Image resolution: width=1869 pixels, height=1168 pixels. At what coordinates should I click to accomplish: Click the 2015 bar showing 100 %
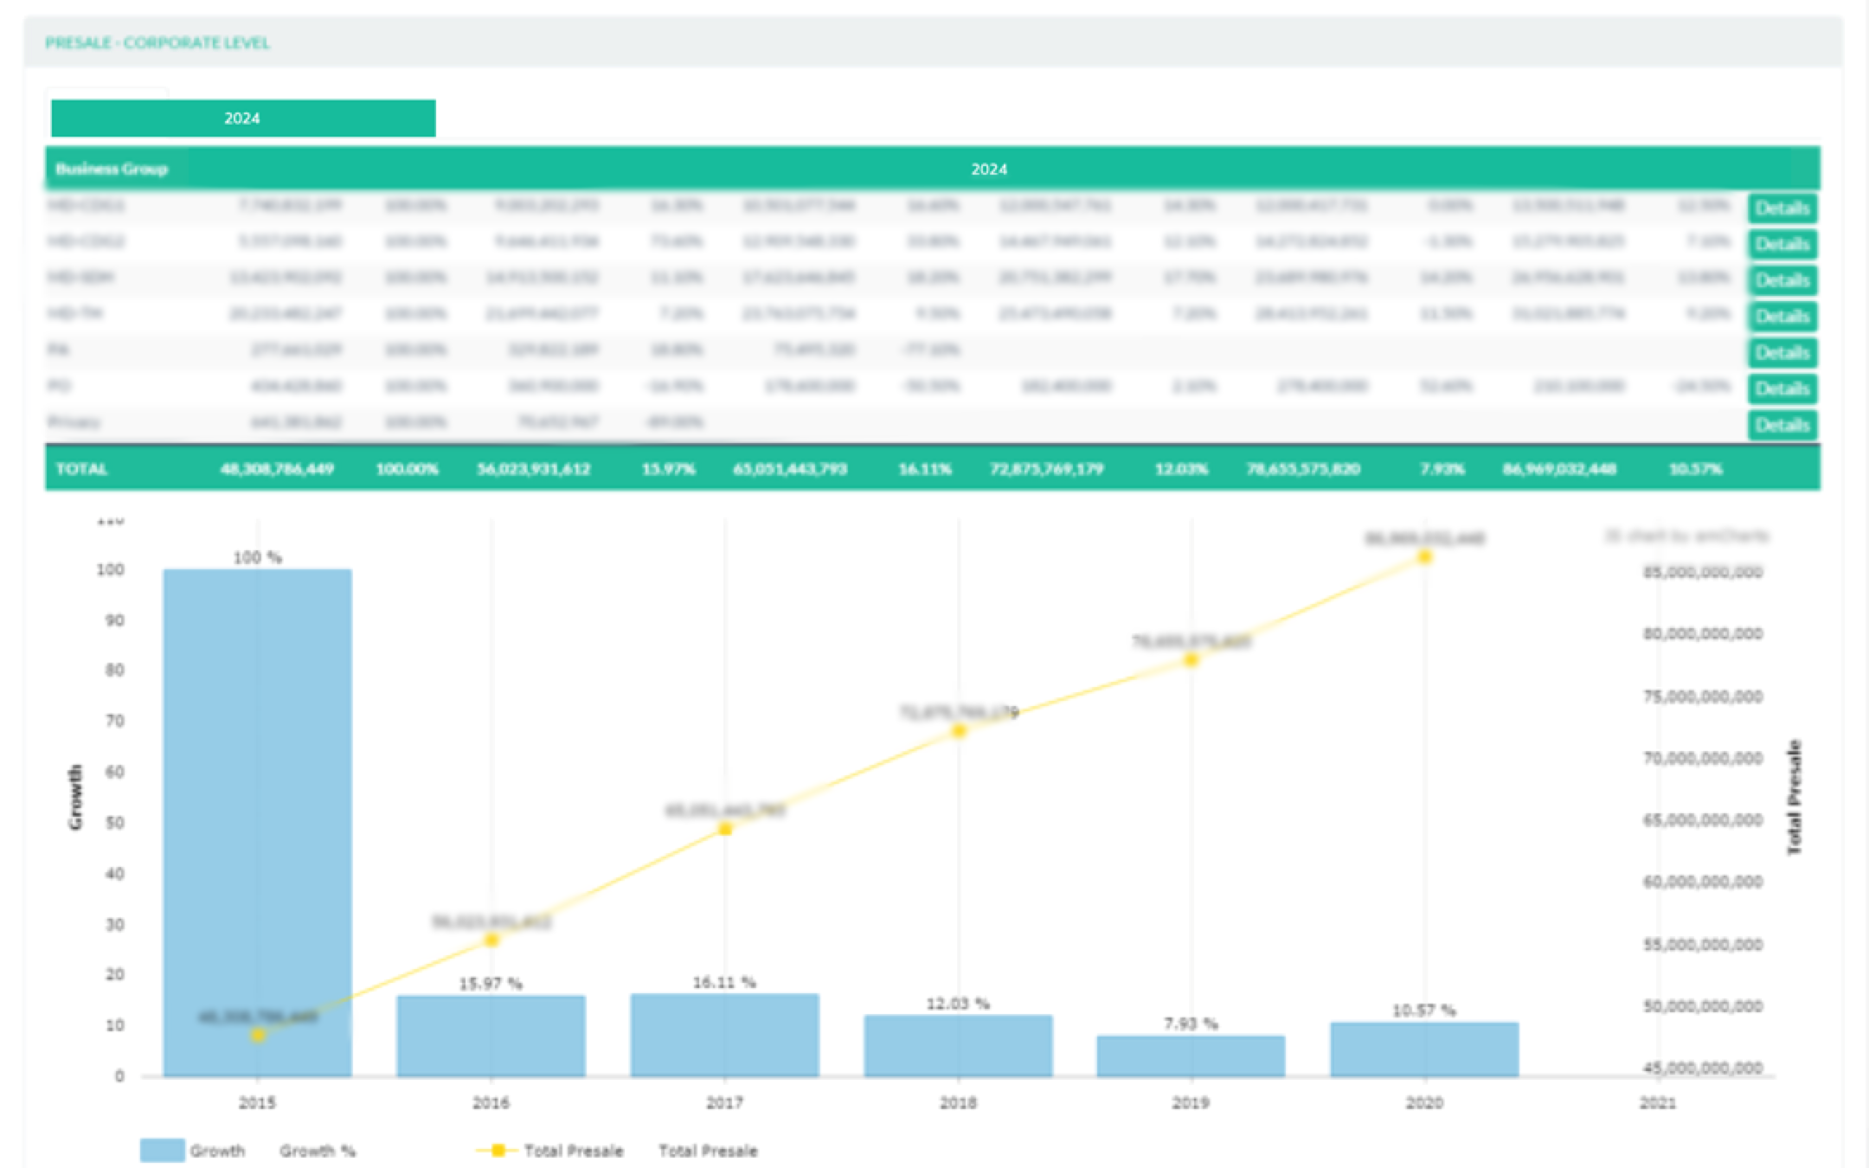click(x=257, y=779)
